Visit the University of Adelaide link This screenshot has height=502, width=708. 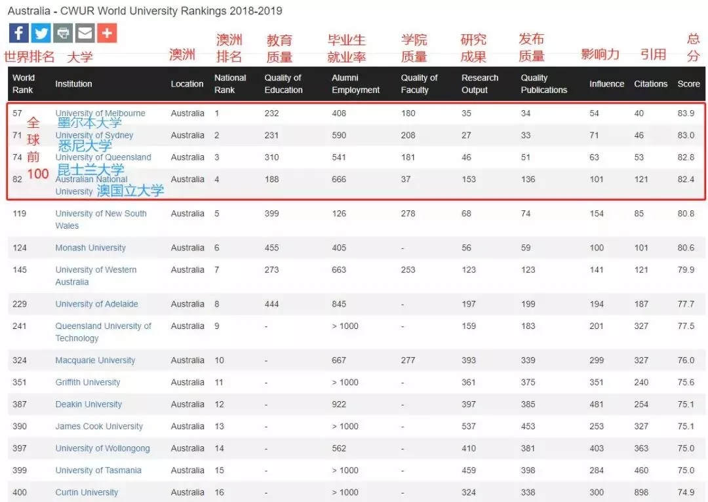point(96,304)
